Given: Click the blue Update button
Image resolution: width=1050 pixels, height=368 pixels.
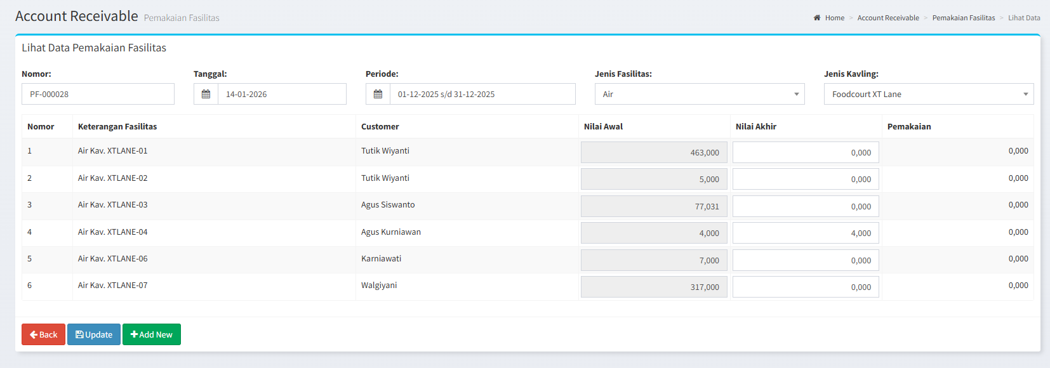Looking at the screenshot, I should point(94,334).
